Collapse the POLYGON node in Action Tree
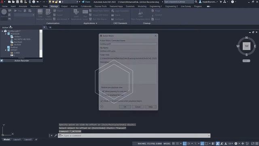Image resolution: width=259 pixels, height=146 pixels. tap(6, 34)
